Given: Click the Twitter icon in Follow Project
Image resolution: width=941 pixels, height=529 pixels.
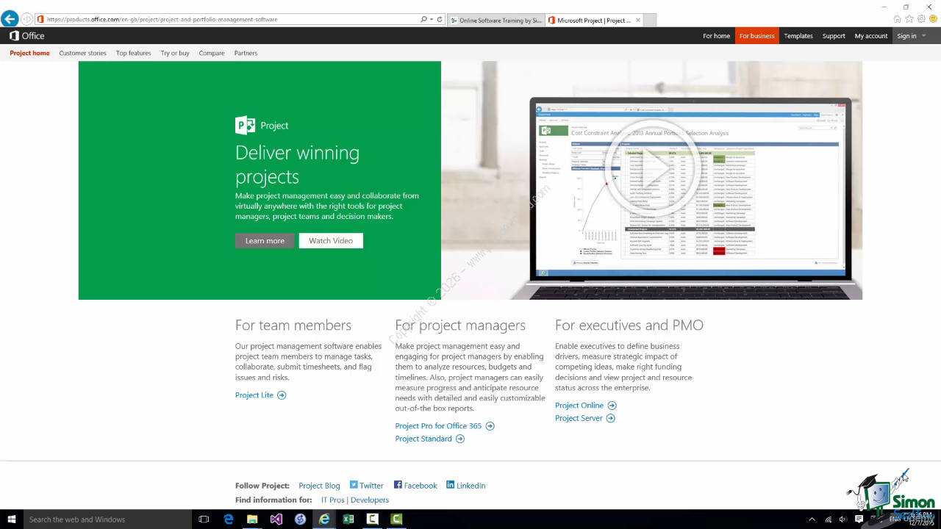Looking at the screenshot, I should pyautogui.click(x=354, y=485).
